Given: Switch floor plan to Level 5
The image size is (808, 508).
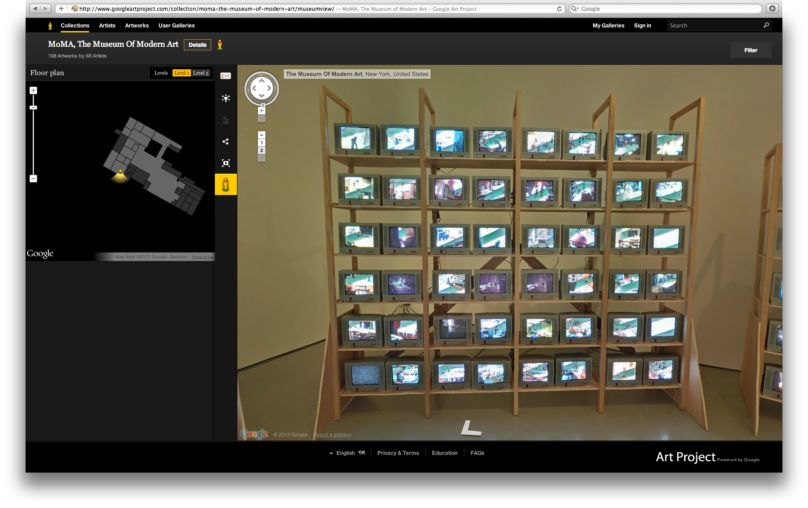Looking at the screenshot, I should pos(201,72).
